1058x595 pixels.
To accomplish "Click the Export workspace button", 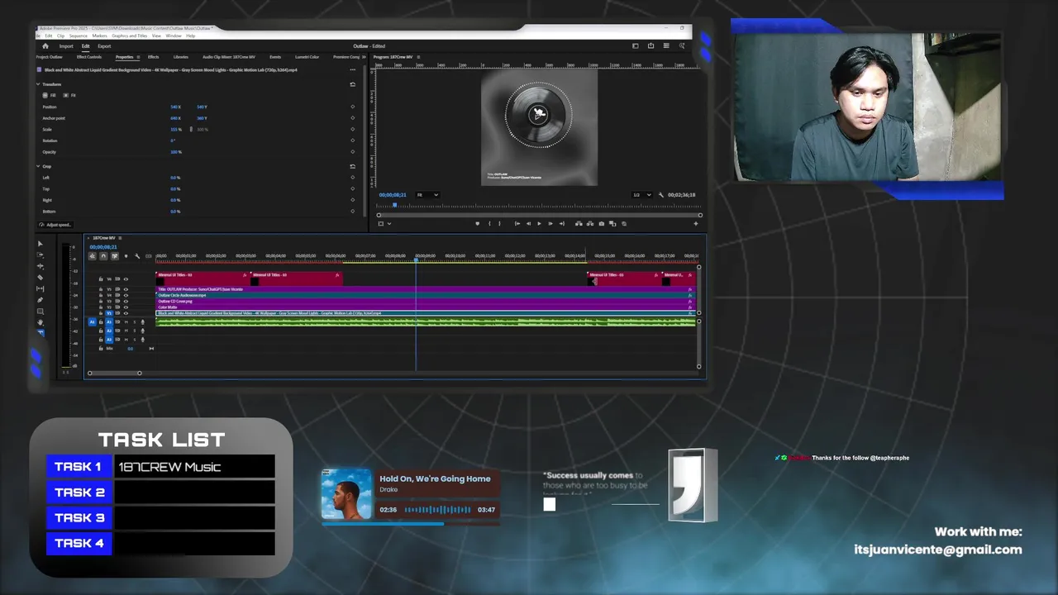I will click(x=104, y=46).
